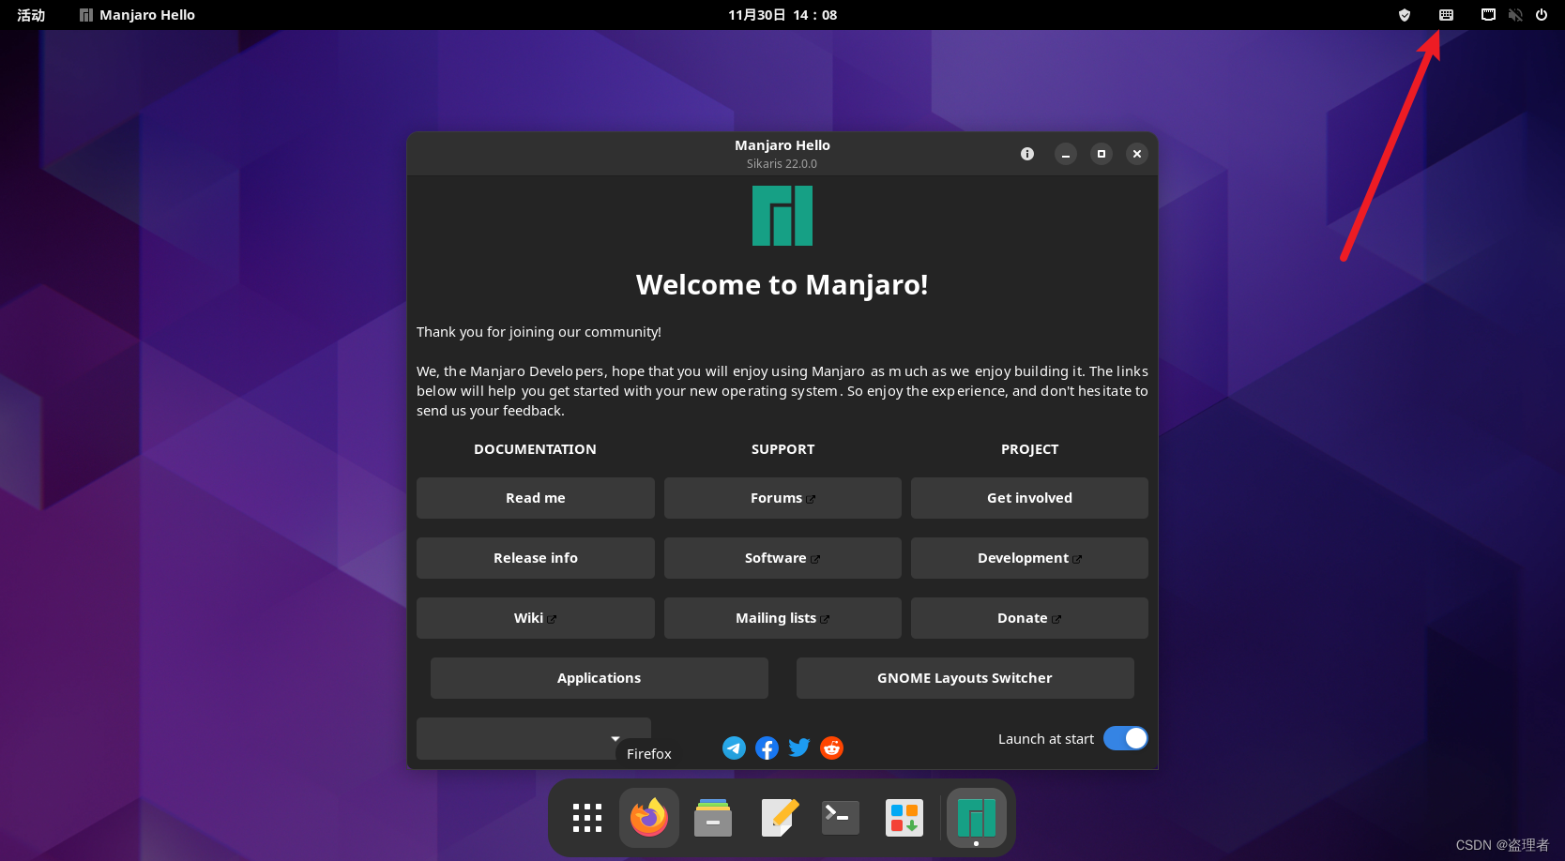Open Release info
The image size is (1565, 861).
click(536, 558)
